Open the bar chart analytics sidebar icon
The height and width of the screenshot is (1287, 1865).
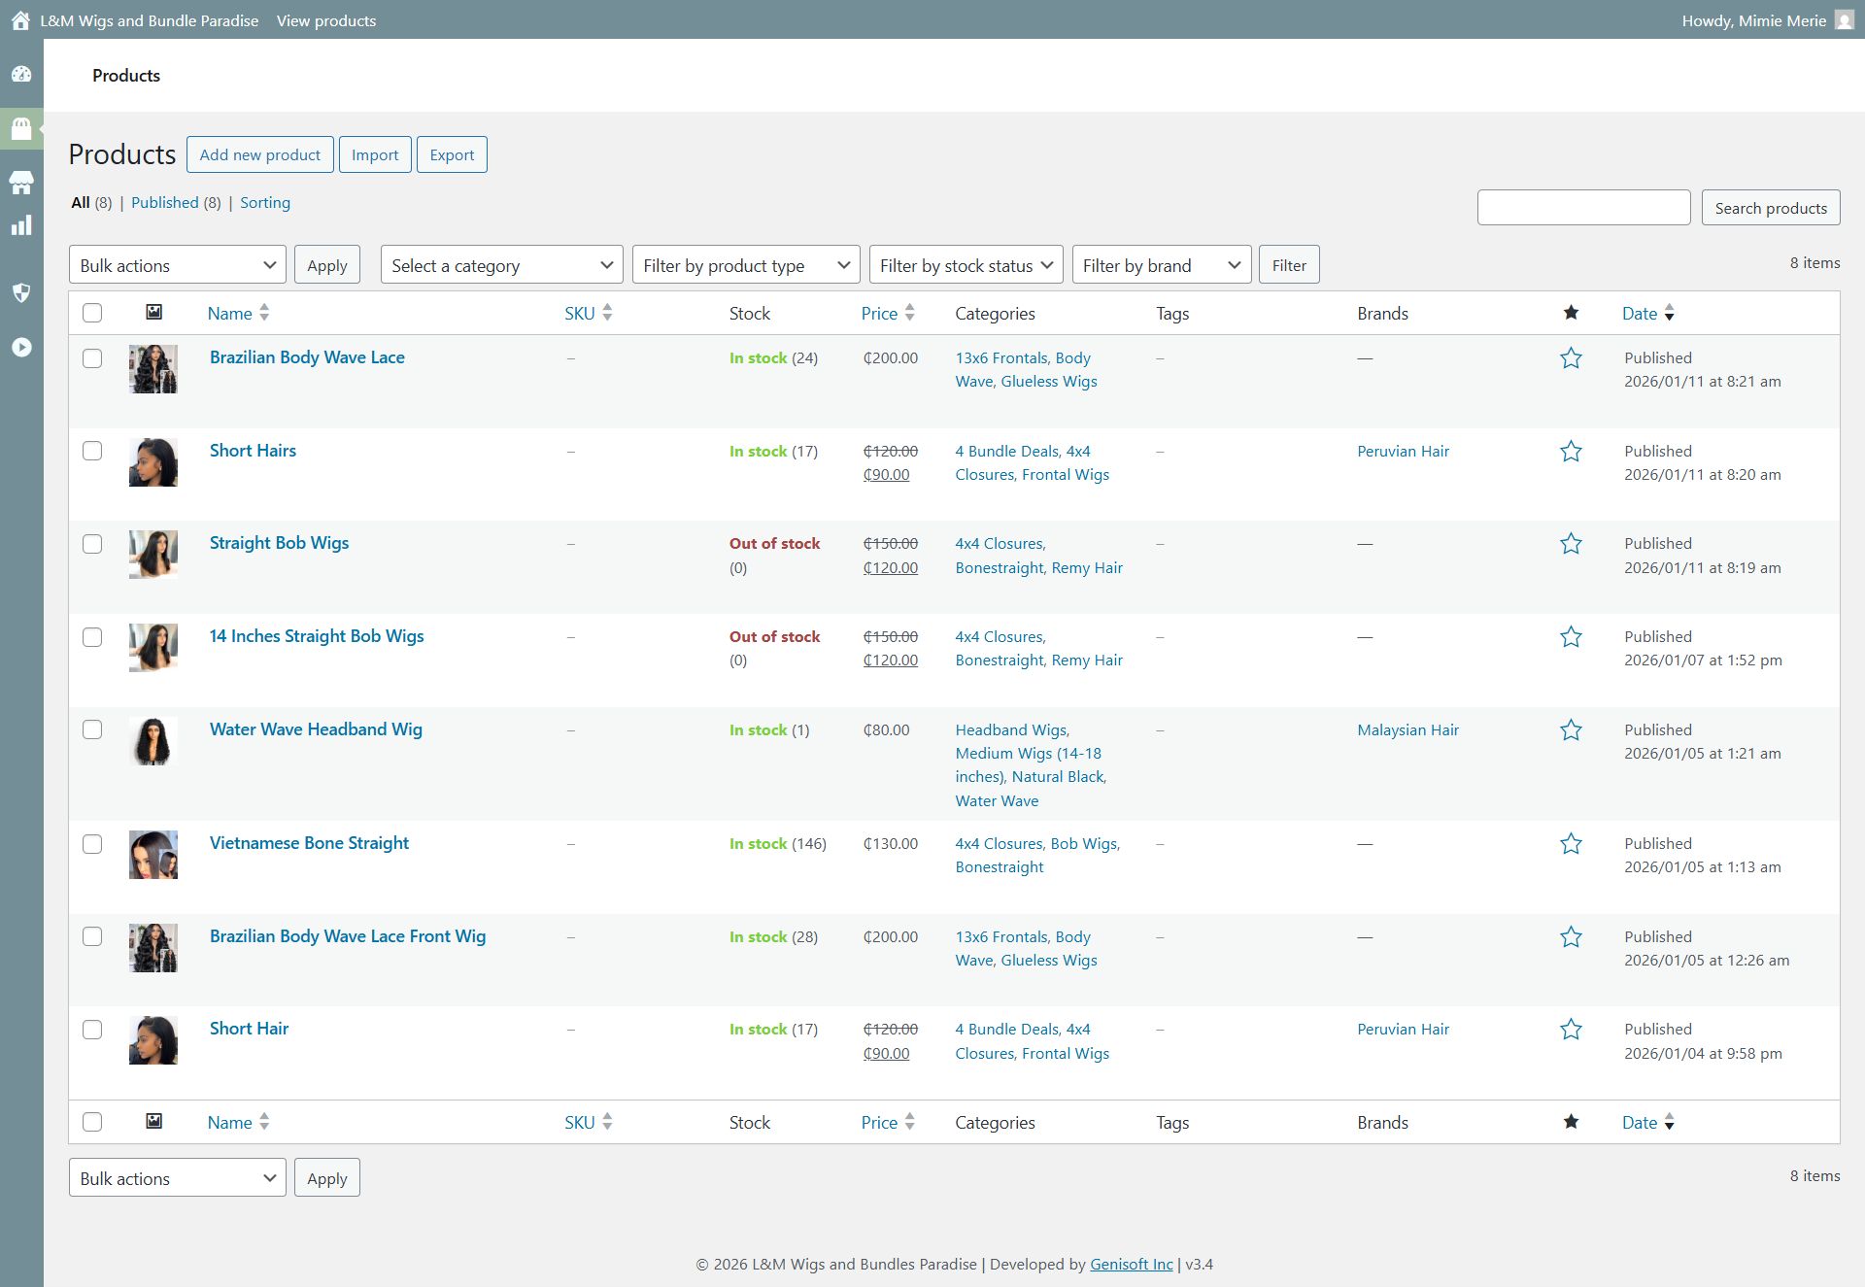21,225
